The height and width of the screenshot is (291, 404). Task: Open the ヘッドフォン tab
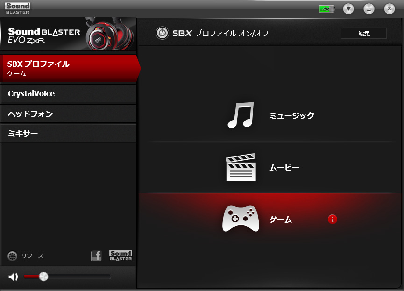(x=69, y=114)
